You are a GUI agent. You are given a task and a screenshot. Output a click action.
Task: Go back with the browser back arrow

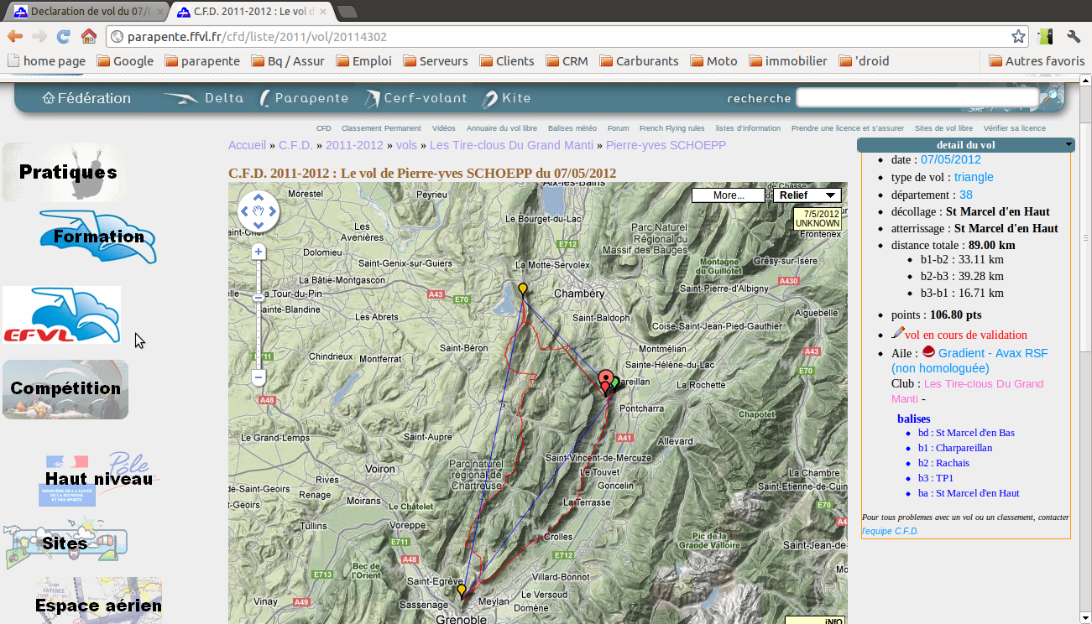[14, 37]
